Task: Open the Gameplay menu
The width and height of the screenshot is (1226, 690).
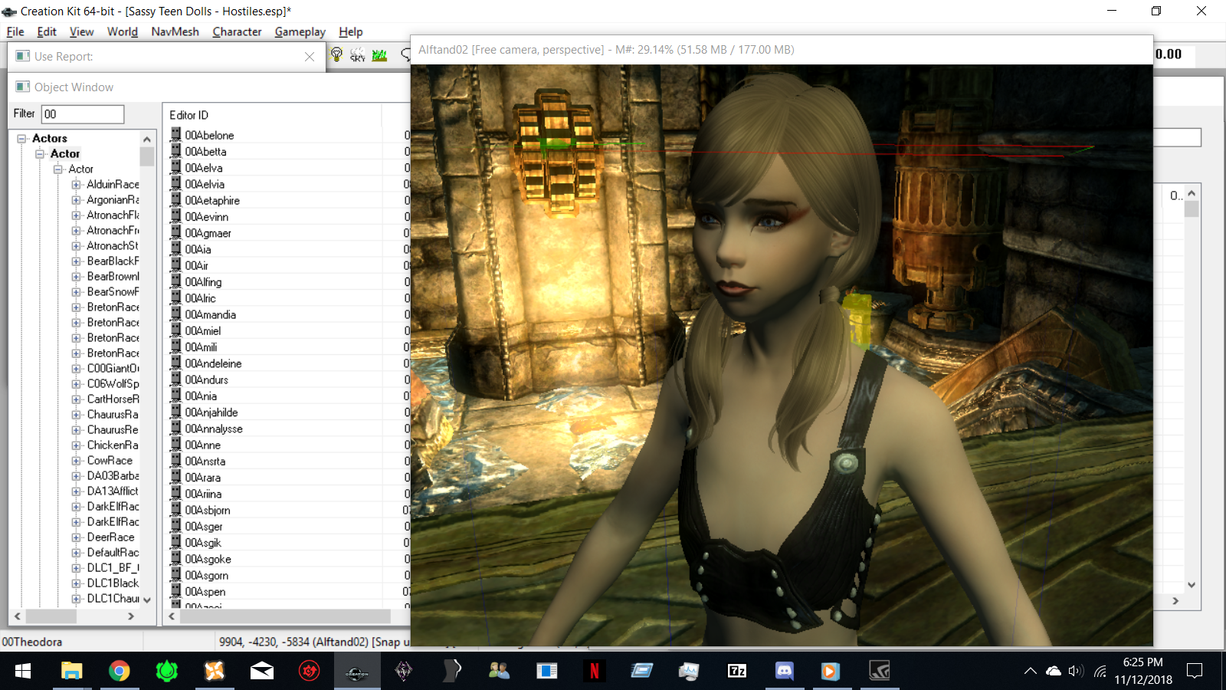Action: click(x=300, y=32)
